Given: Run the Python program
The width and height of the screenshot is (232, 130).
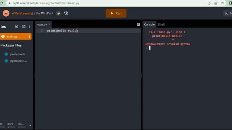Looking at the screenshot, I should [116, 13].
